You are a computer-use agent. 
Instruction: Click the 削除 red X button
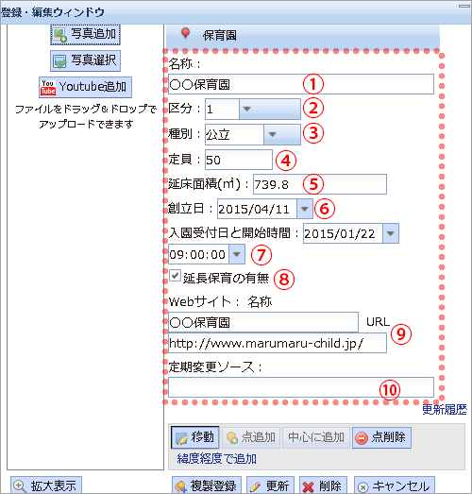pos(323,485)
